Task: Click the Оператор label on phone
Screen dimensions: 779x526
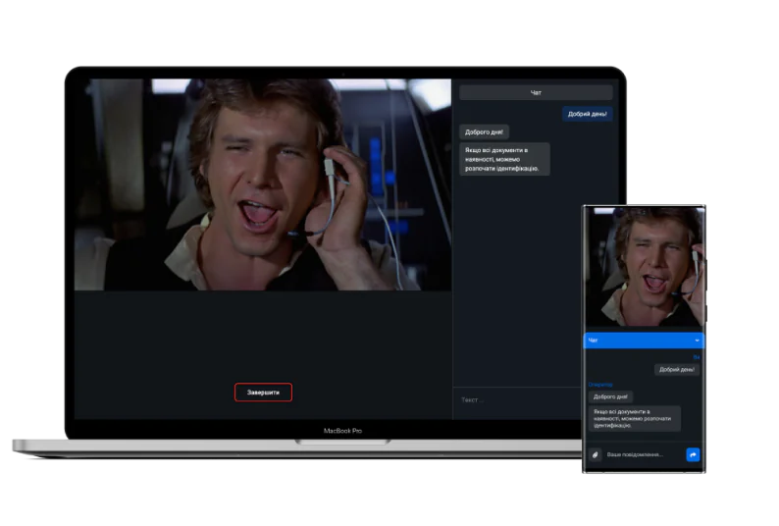Action: click(x=600, y=385)
